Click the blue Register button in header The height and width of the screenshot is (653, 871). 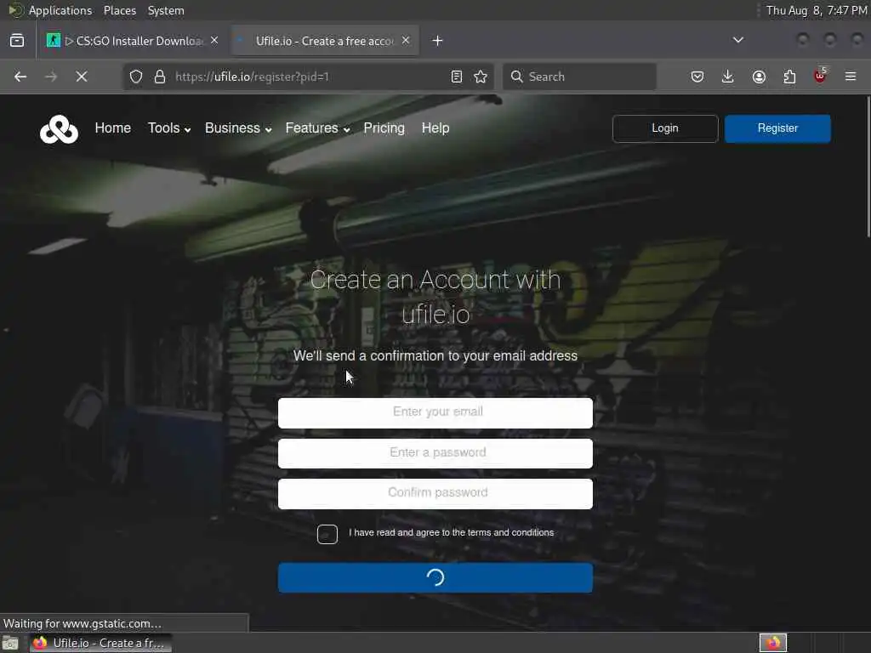click(x=777, y=128)
